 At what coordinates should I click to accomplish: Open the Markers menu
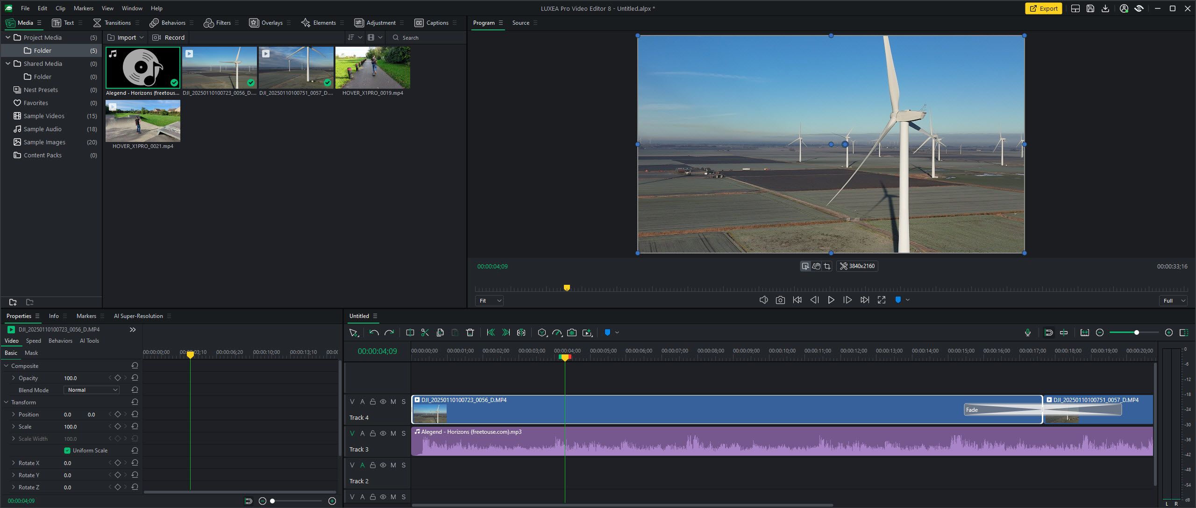pos(83,8)
